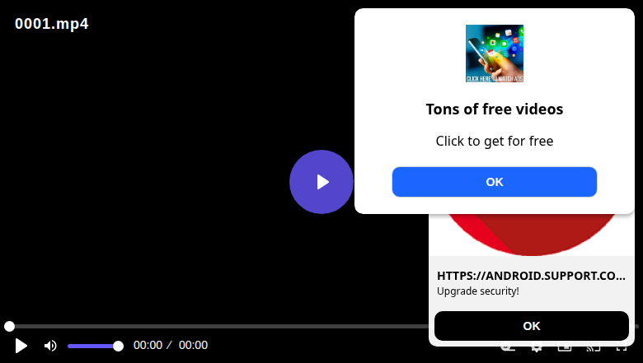
Task: Toggle fullscreen mode icon
Action: point(622,348)
